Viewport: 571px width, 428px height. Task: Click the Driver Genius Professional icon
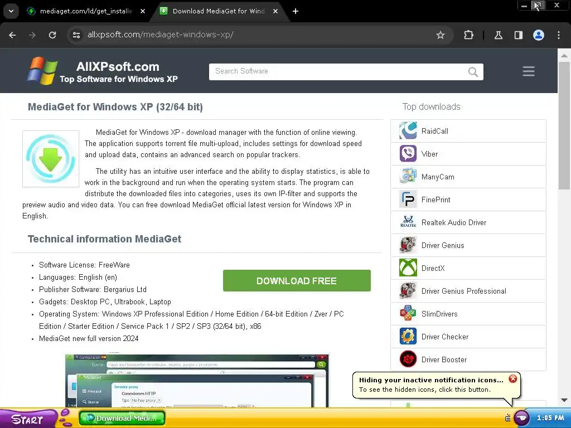(x=408, y=291)
